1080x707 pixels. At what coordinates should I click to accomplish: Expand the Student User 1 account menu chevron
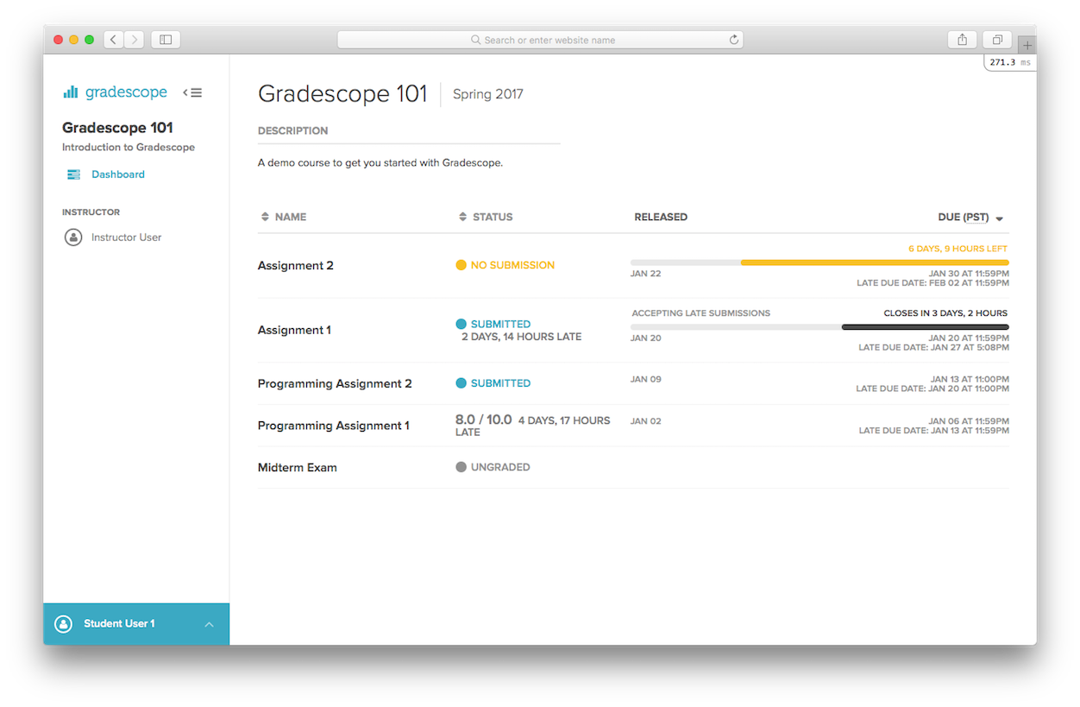[209, 624]
